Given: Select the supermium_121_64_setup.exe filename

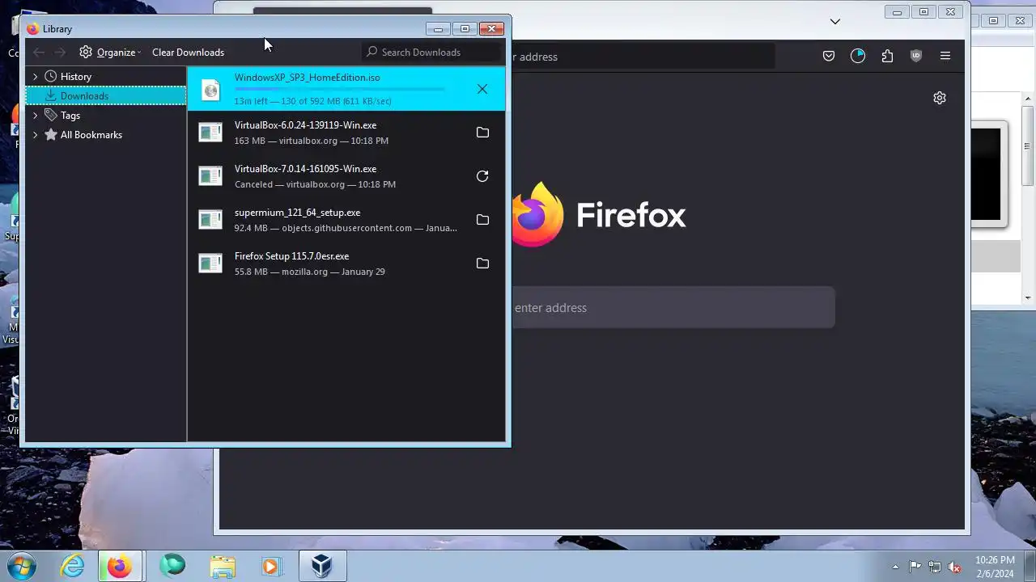Looking at the screenshot, I should [297, 213].
